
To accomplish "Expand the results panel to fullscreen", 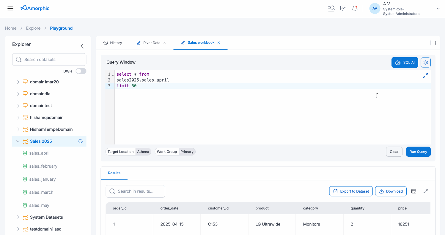I will (426, 191).
